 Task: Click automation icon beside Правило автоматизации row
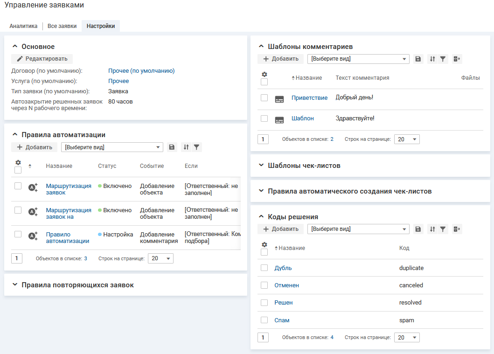pyautogui.click(x=33, y=236)
